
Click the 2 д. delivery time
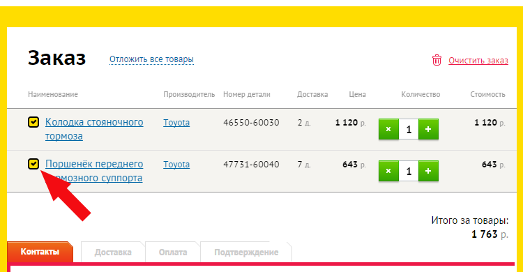(304, 123)
